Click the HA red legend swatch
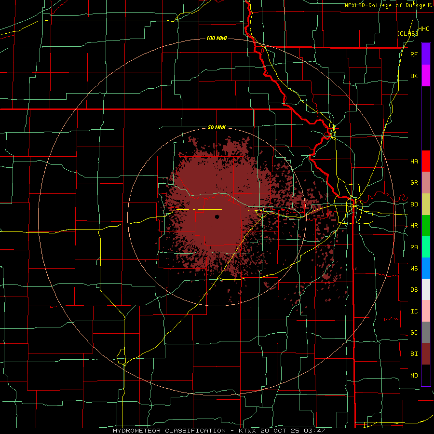Image resolution: width=434 pixels, height=434 pixels. (x=426, y=161)
